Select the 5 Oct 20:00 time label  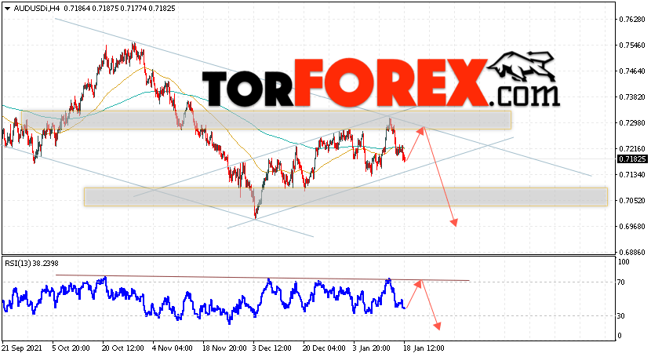click(x=71, y=348)
